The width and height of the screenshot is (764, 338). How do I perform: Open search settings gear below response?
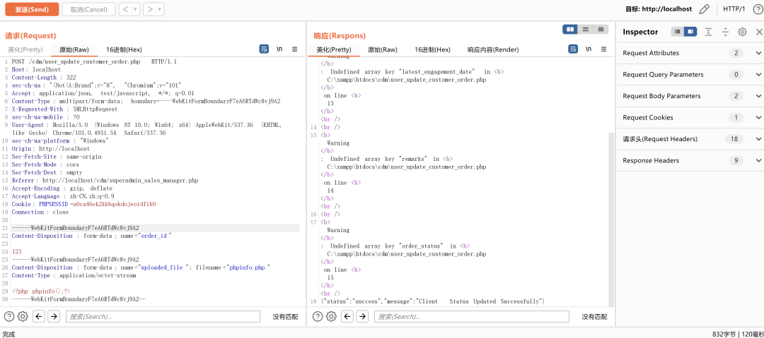coord(331,317)
